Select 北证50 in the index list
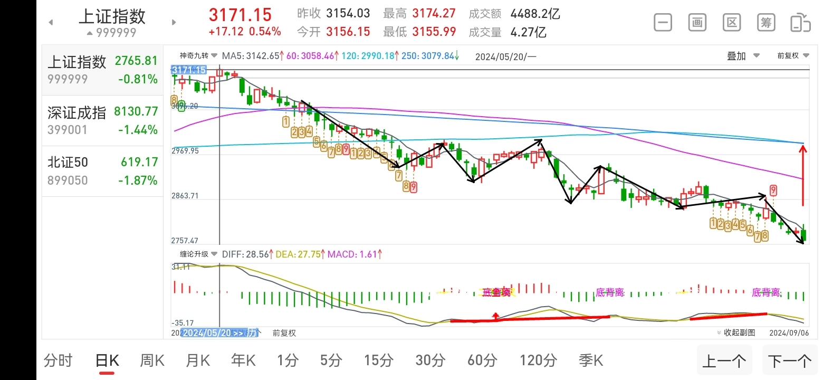 pyautogui.click(x=102, y=171)
